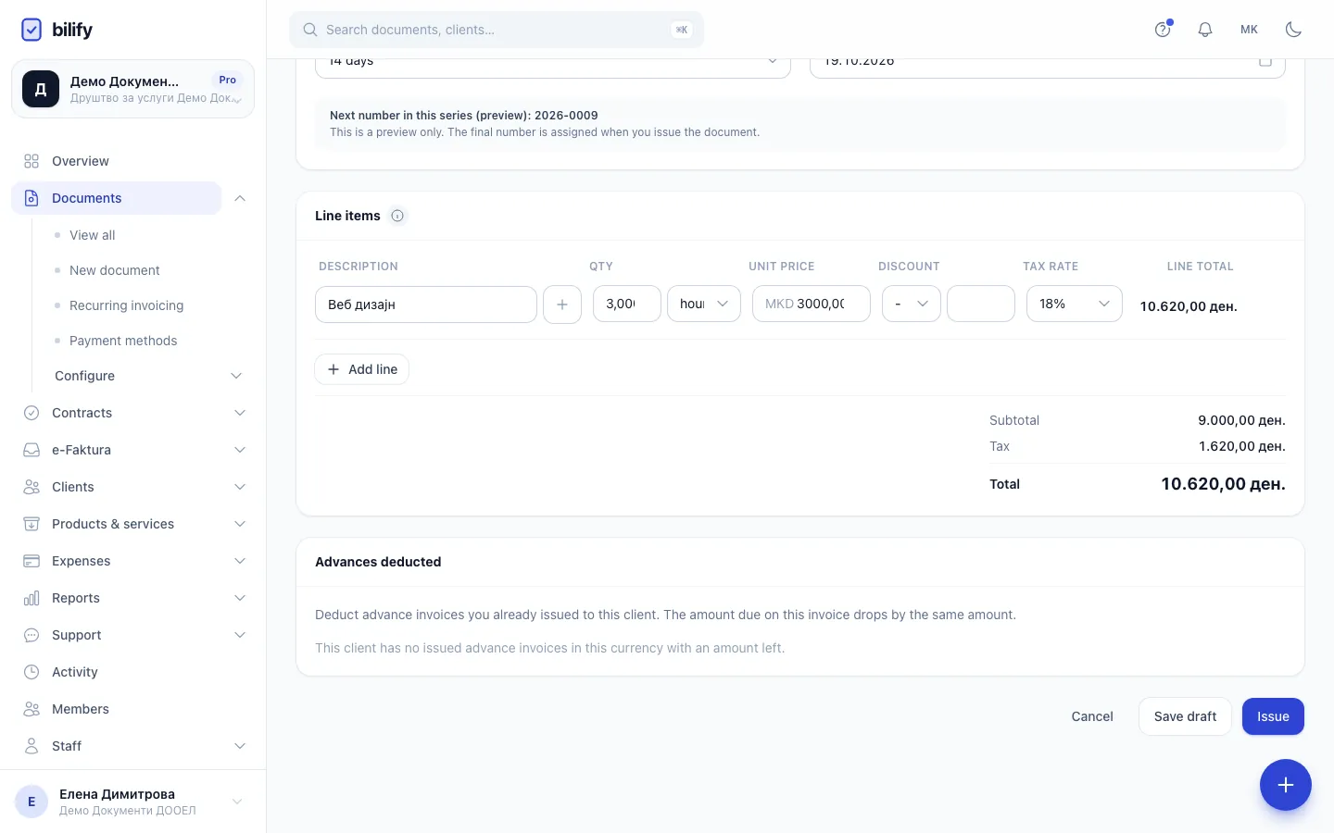
Task: Click the Staff person icon
Action: pyautogui.click(x=31, y=746)
